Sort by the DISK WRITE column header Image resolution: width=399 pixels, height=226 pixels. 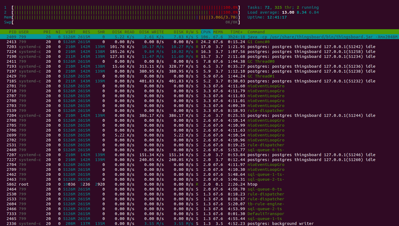click(151, 32)
